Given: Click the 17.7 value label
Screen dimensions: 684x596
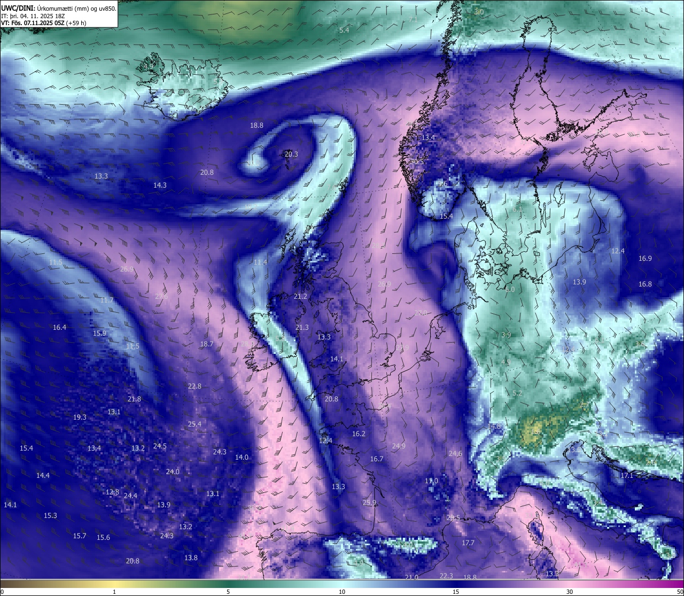Looking at the screenshot, I should (468, 543).
